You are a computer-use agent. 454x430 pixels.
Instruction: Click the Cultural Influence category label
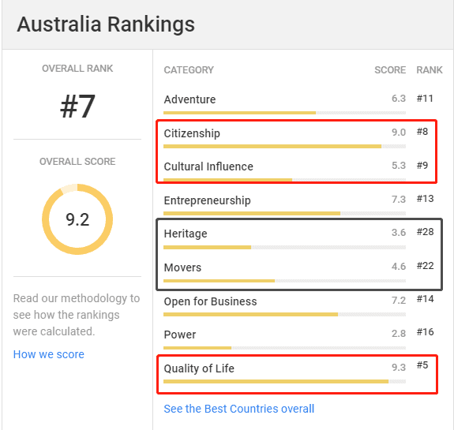[208, 166]
